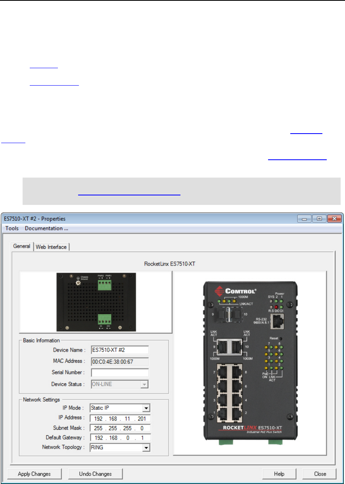Screen dimensions: 345x484
Task: Click the MAC Address field
Action: tap(120, 361)
